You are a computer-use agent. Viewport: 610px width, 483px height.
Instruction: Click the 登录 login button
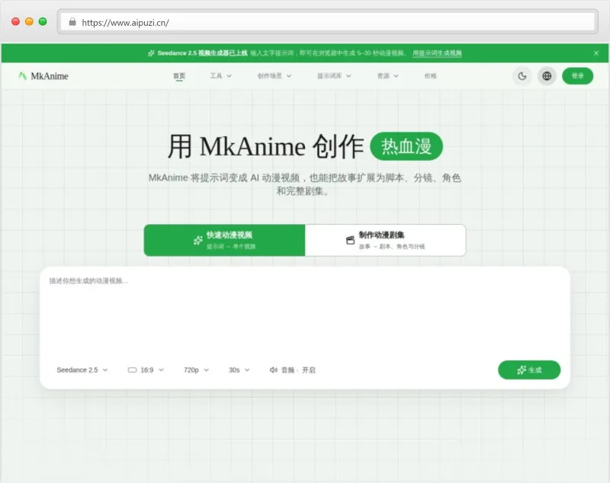point(578,75)
